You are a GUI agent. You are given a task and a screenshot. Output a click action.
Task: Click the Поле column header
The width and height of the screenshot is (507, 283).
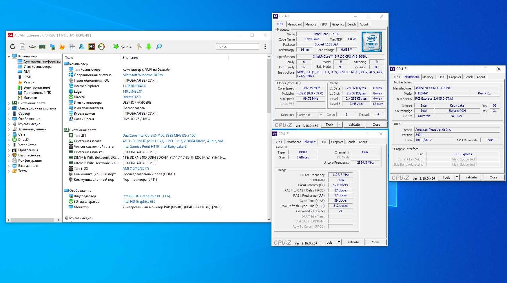pyautogui.click(x=92, y=58)
